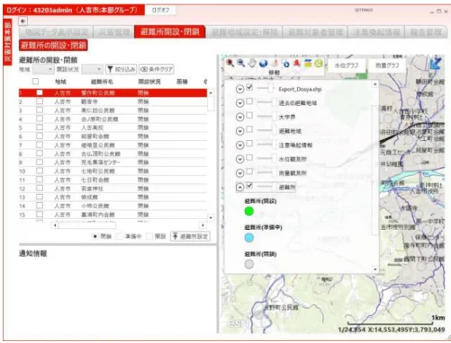Switch to the 注意喚起情報 tab
451x343 pixels.
pos(376,32)
